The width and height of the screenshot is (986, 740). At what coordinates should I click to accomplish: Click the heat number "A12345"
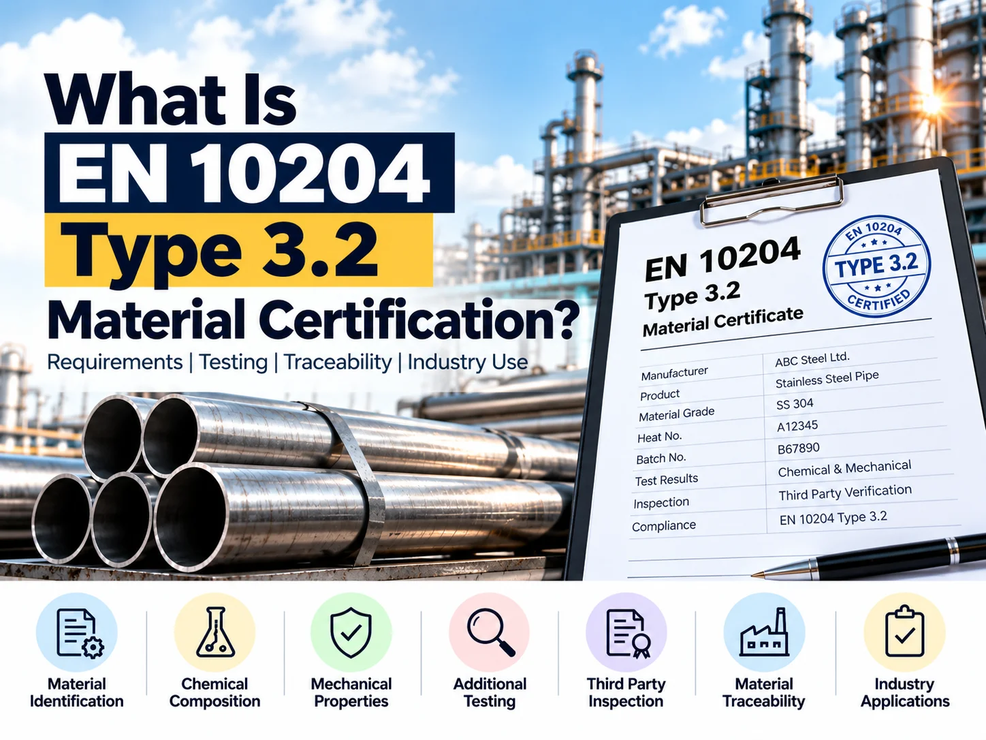797,427
